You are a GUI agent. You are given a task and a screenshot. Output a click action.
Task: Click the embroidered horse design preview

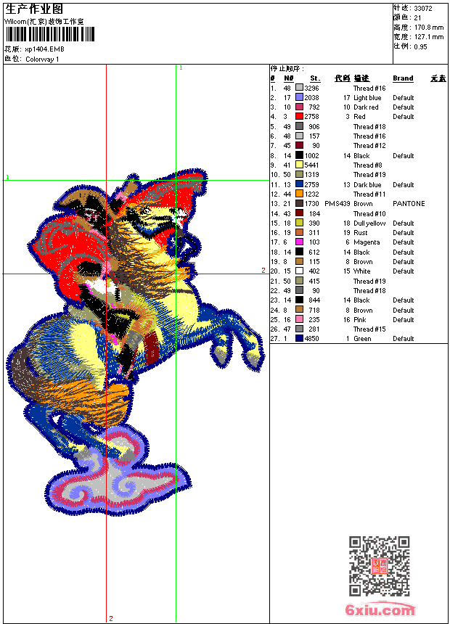click(x=136, y=342)
